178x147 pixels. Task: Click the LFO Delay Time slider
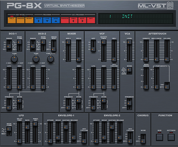coord(20,132)
